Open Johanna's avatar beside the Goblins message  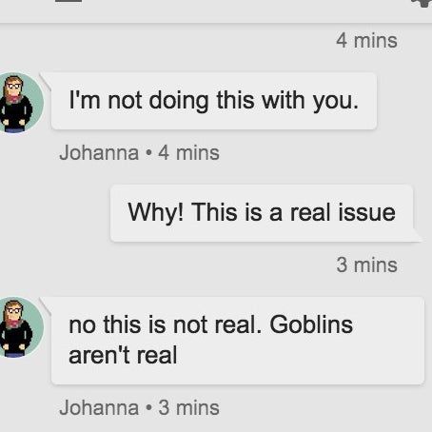(20, 327)
